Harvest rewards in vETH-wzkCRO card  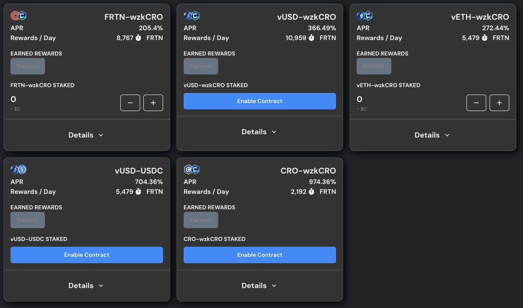[374, 66]
